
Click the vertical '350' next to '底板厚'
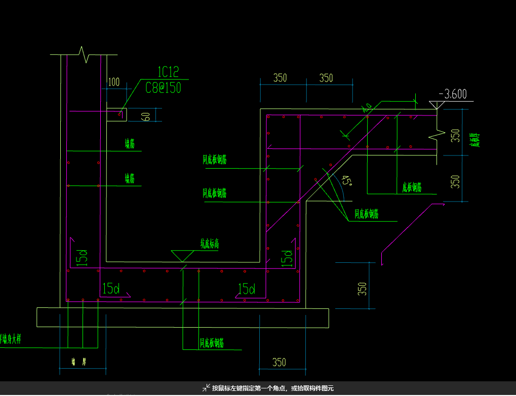point(455,136)
